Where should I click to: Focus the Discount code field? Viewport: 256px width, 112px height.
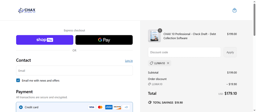point(184,52)
